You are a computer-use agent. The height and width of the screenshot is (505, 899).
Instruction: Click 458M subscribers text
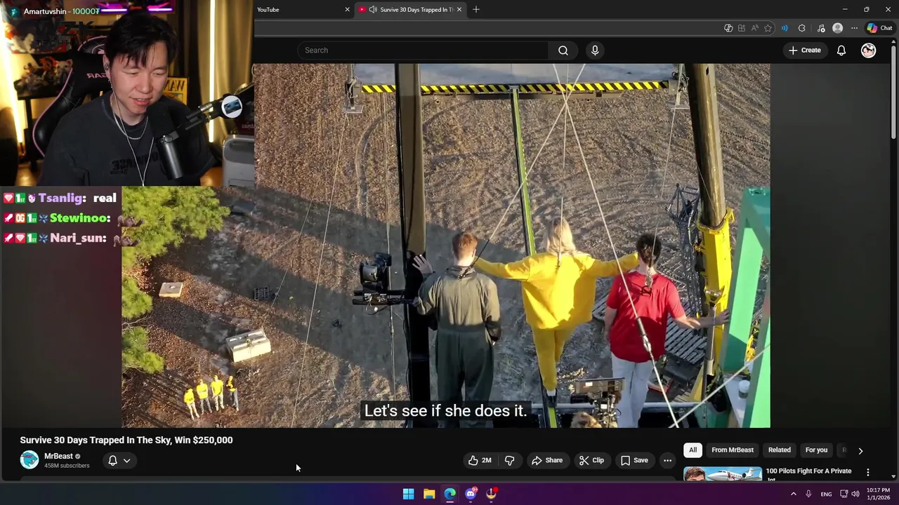pos(67,466)
